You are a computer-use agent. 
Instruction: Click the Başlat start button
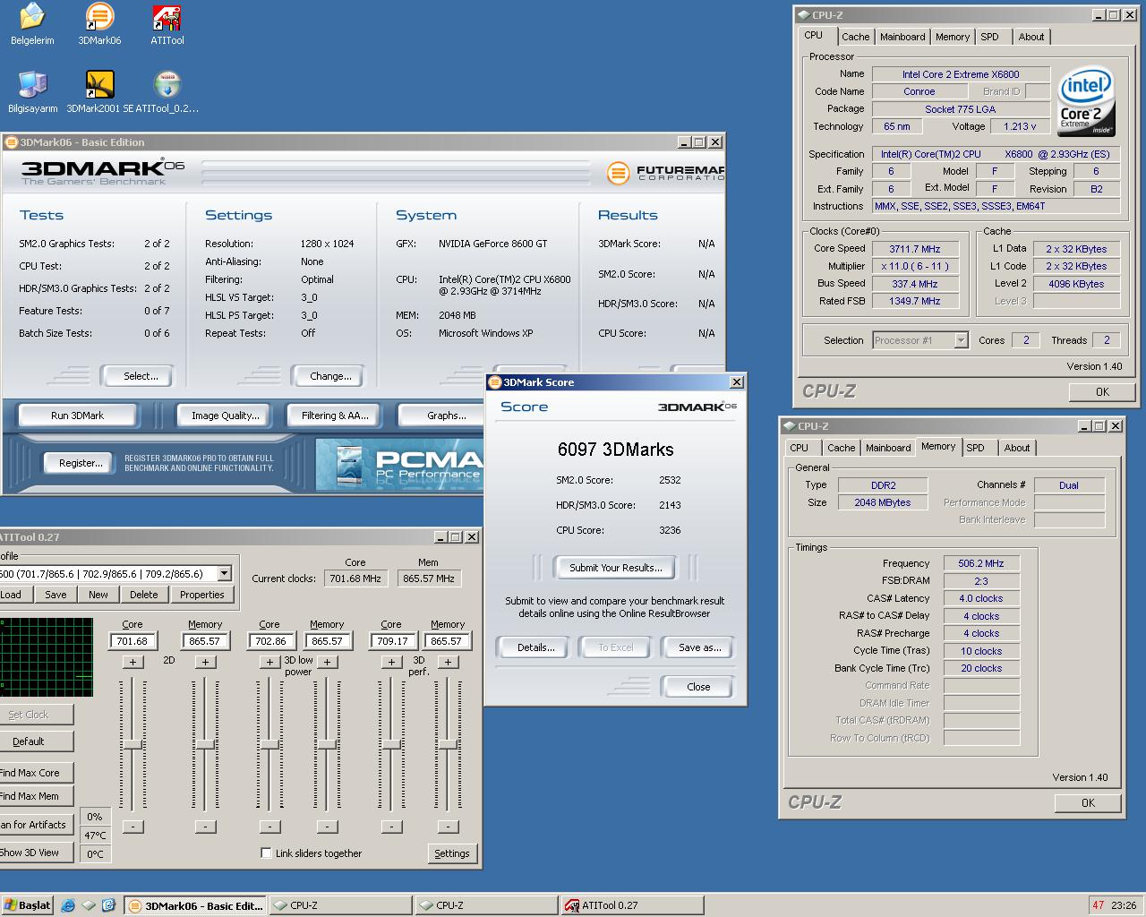point(27,905)
